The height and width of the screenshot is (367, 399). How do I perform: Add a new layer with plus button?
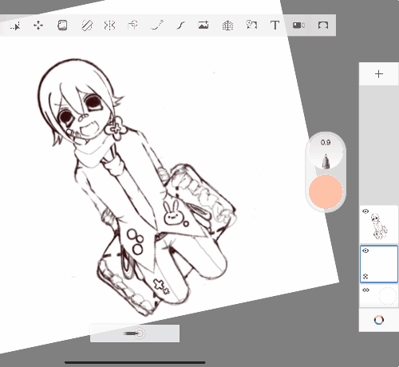[379, 74]
